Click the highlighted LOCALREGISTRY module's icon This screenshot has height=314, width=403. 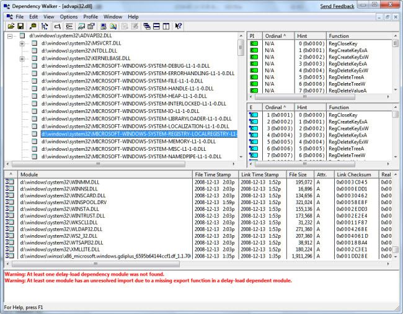pos(35,133)
